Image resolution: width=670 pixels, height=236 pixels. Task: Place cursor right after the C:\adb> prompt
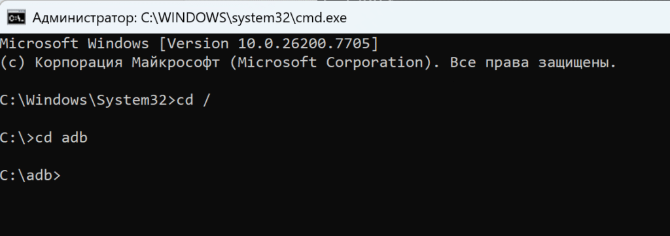(x=63, y=175)
